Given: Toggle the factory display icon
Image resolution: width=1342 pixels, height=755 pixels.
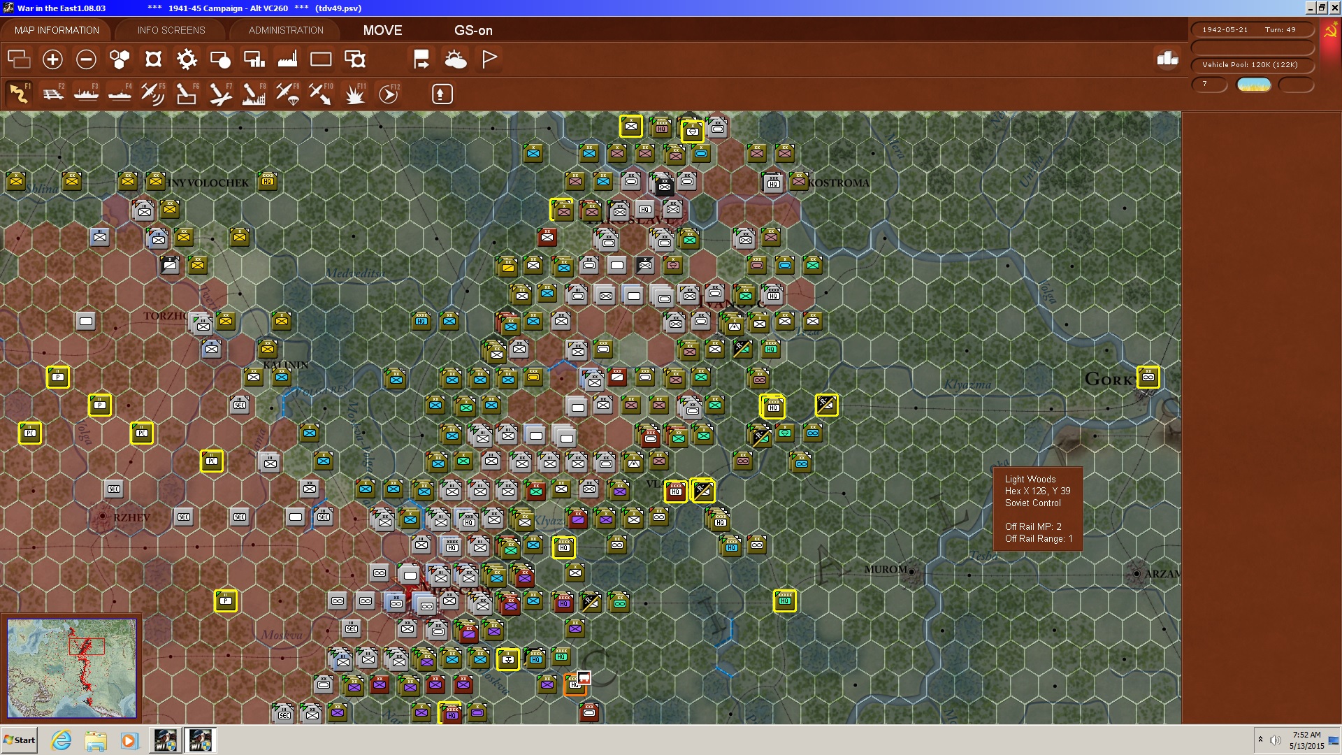Looking at the screenshot, I should (287, 59).
